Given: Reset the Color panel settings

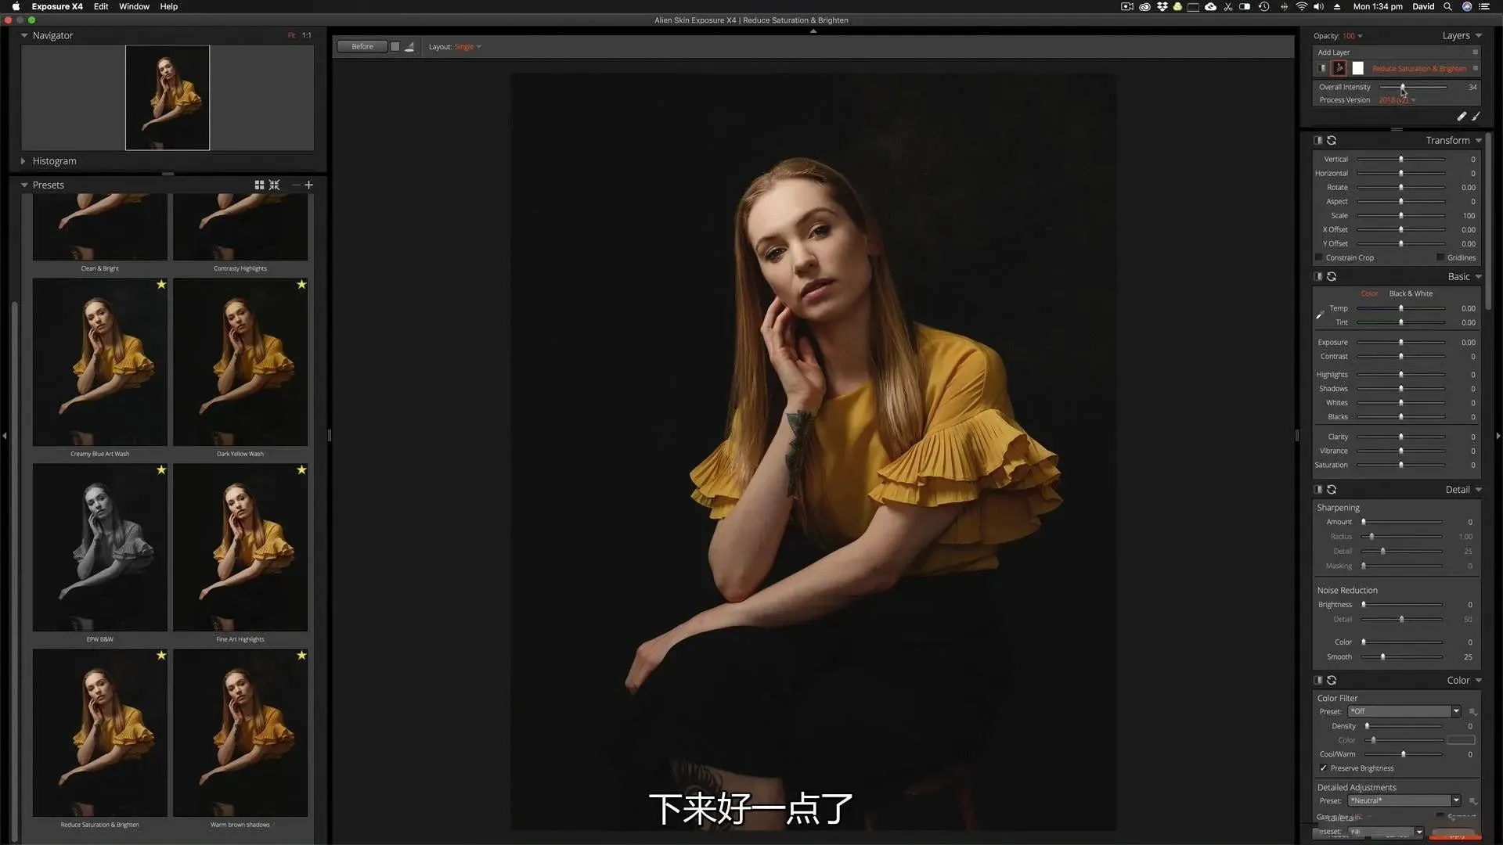Looking at the screenshot, I should pos(1332,680).
